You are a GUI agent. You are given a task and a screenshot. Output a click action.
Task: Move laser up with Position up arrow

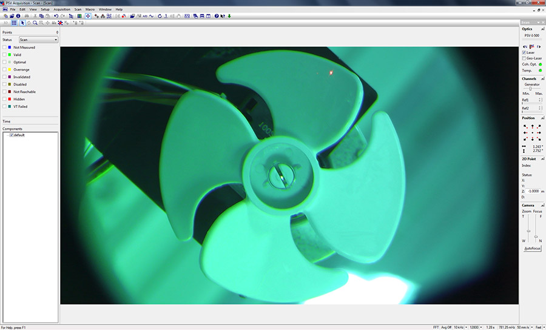(x=533, y=126)
